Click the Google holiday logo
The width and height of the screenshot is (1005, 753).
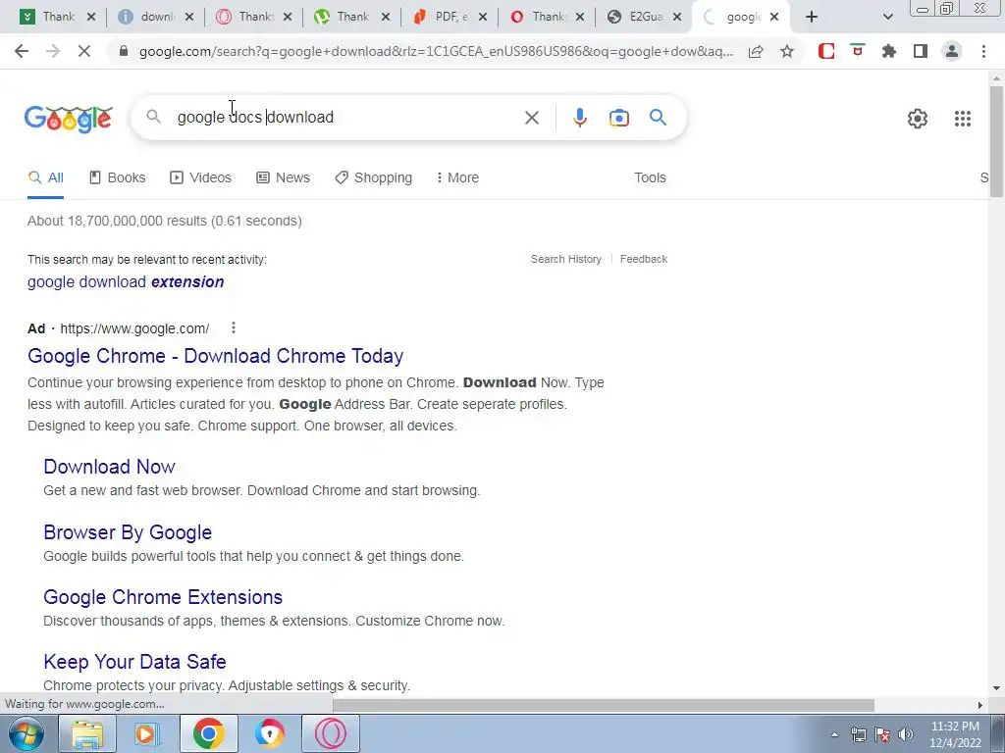coord(69,119)
